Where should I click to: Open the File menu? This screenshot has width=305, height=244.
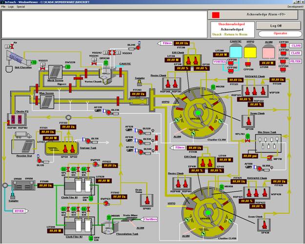pyautogui.click(x=3, y=7)
